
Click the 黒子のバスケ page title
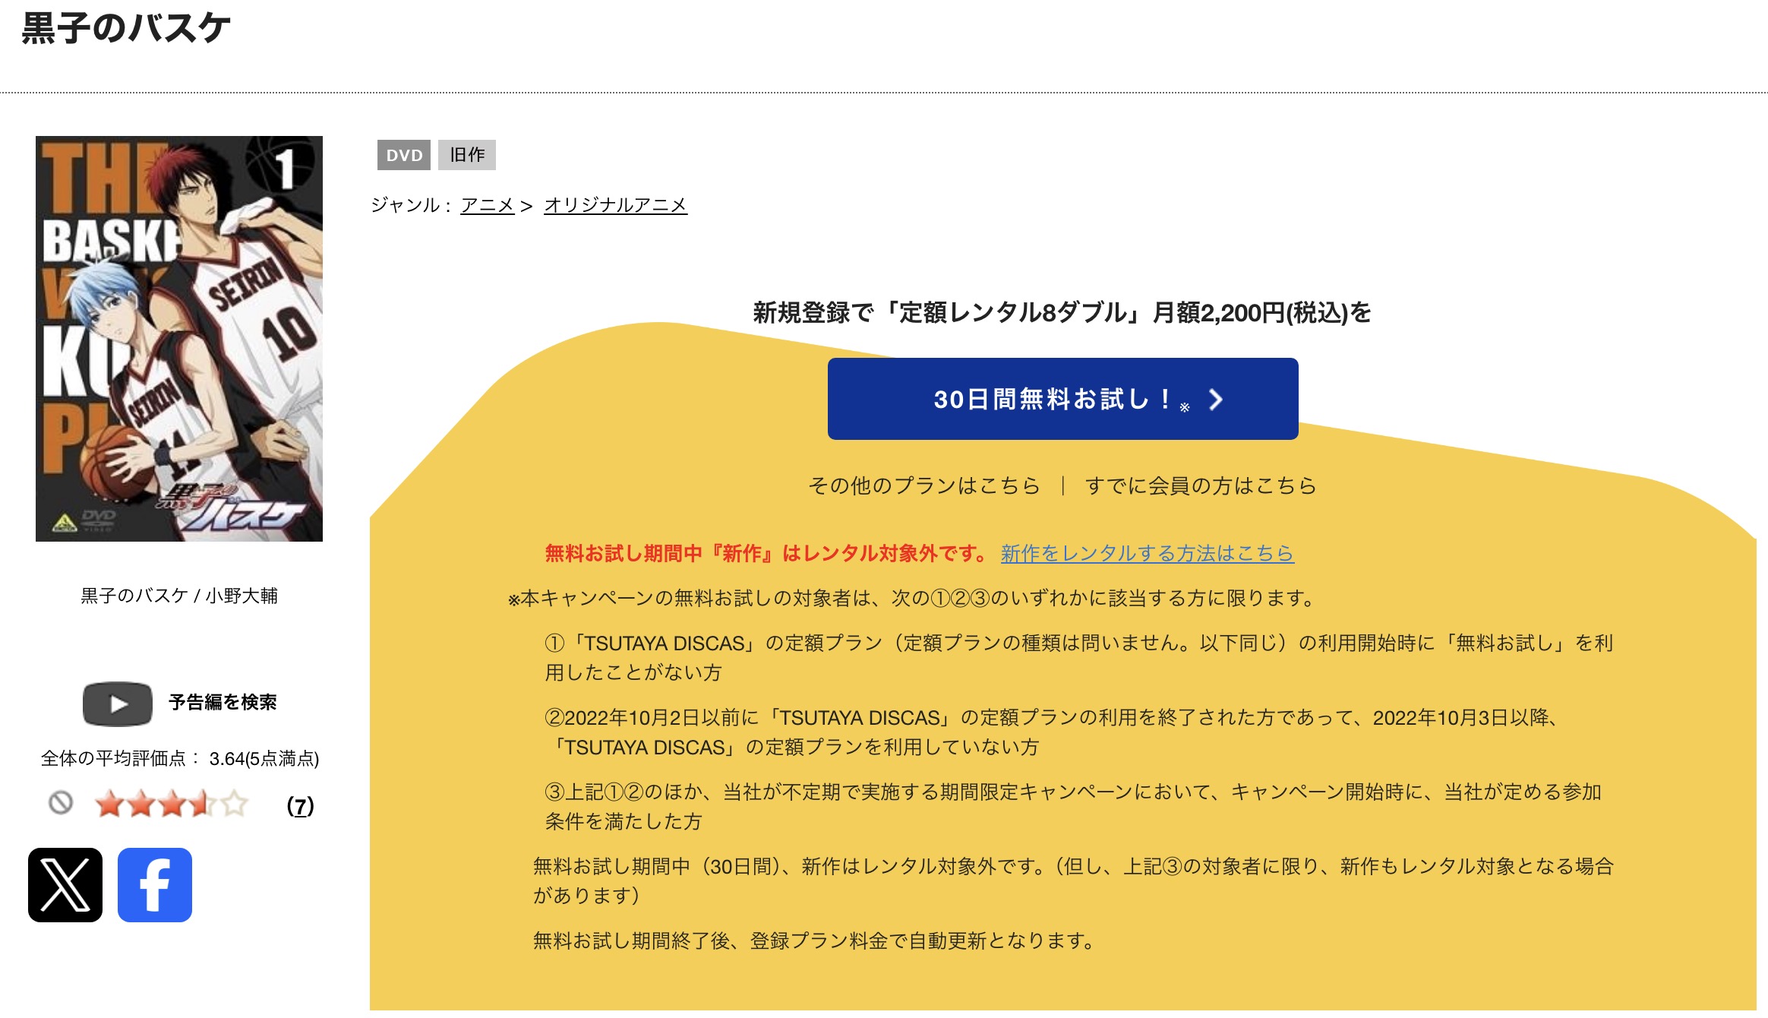[126, 28]
